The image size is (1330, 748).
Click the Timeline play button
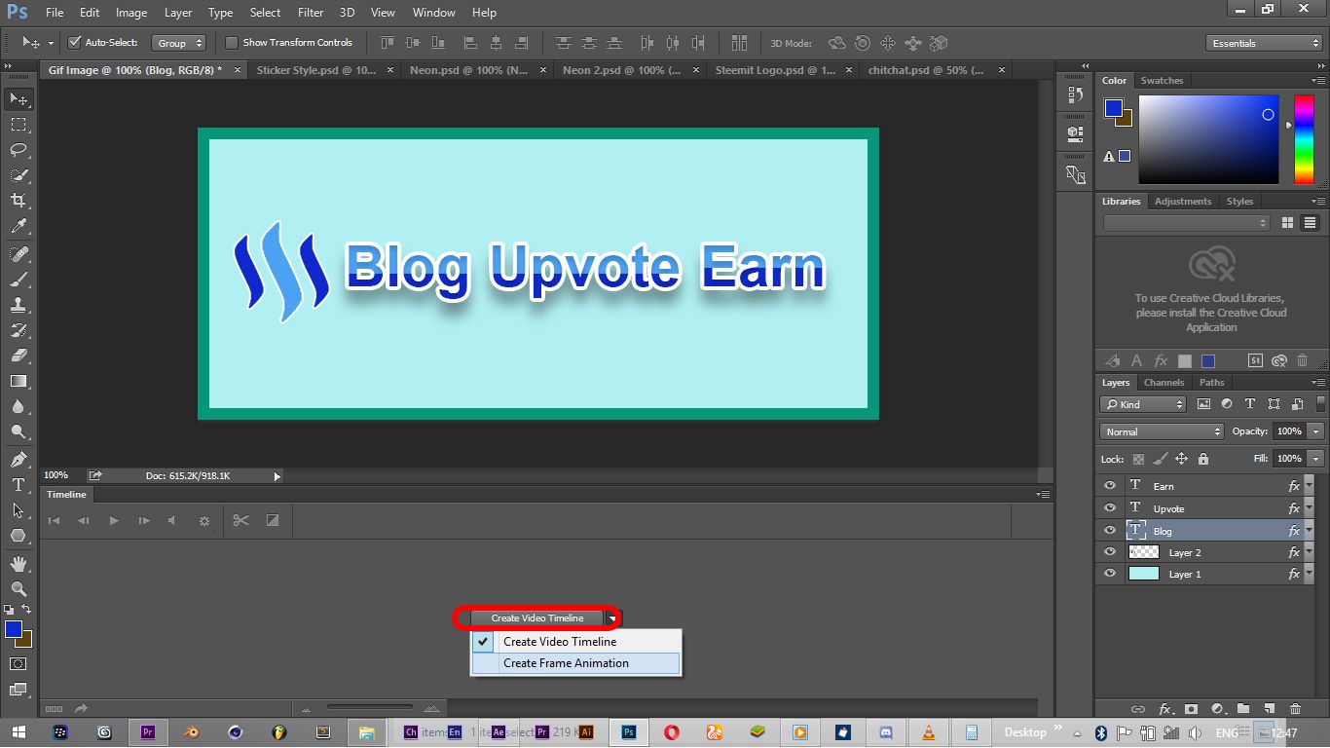114,521
